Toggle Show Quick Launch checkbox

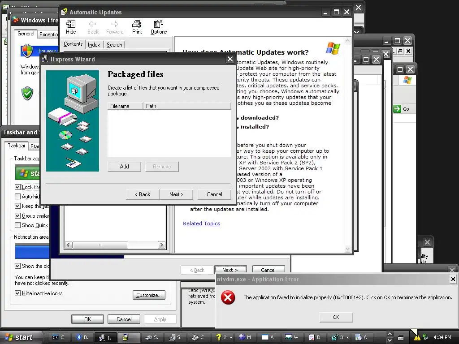(x=17, y=225)
